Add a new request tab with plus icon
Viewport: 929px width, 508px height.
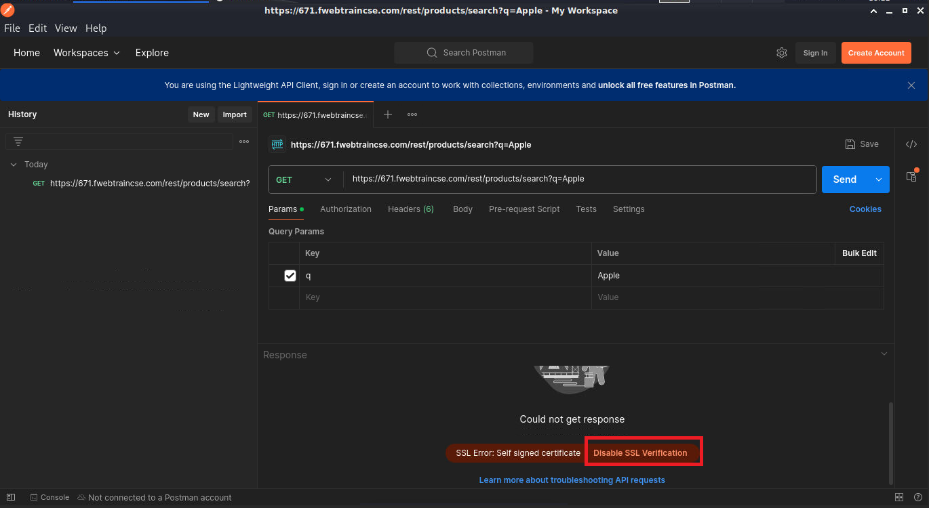click(x=388, y=114)
